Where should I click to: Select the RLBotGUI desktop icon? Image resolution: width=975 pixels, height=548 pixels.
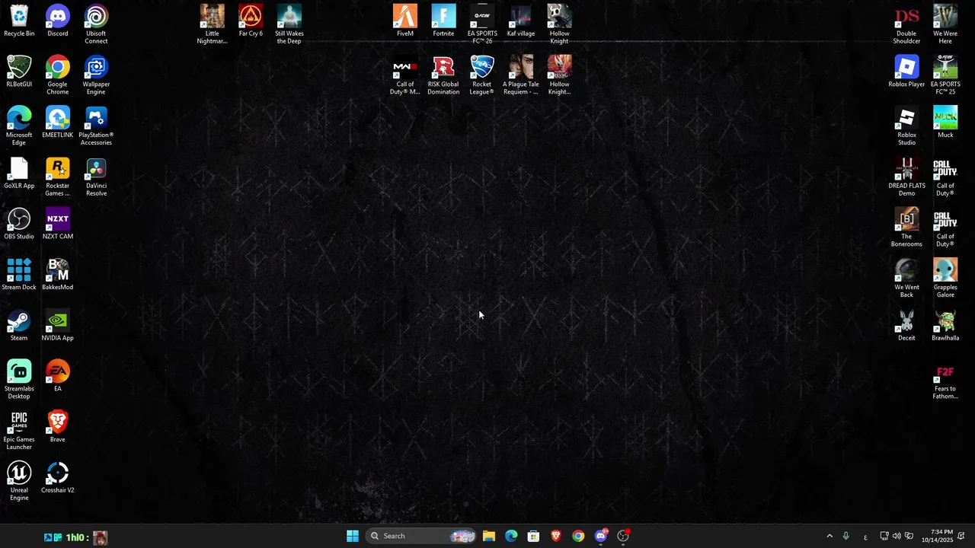coord(19,72)
